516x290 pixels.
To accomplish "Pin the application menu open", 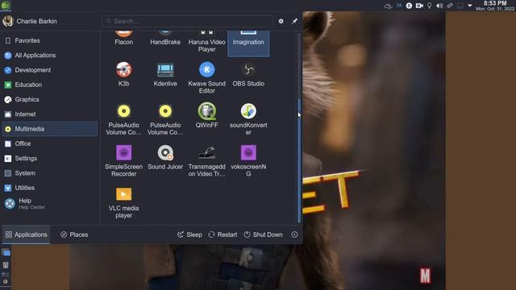I will 294,21.
